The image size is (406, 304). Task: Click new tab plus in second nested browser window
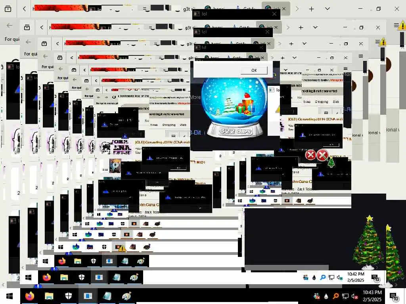(x=301, y=27)
